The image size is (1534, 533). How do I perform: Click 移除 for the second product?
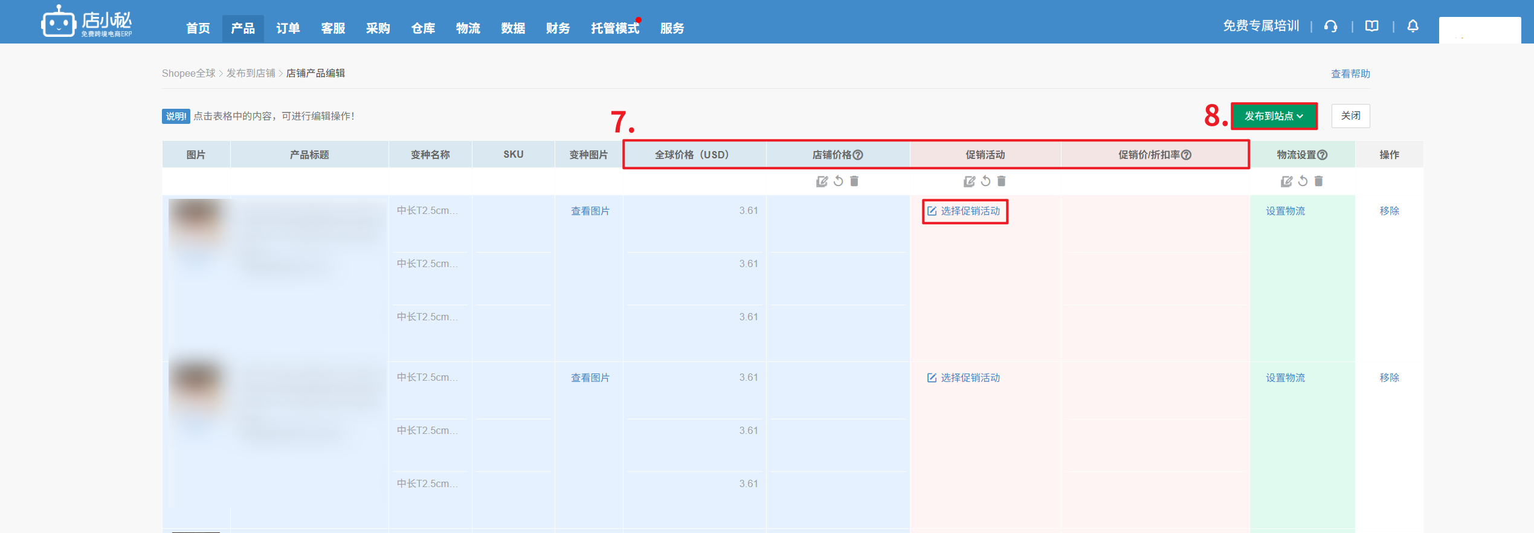tap(1389, 378)
